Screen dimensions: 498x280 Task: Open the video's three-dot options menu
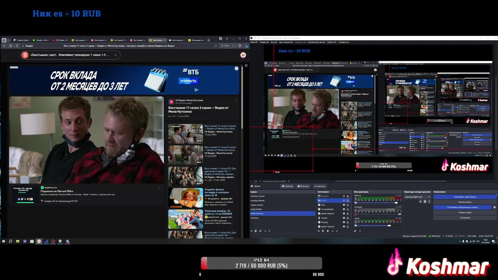tap(236, 101)
